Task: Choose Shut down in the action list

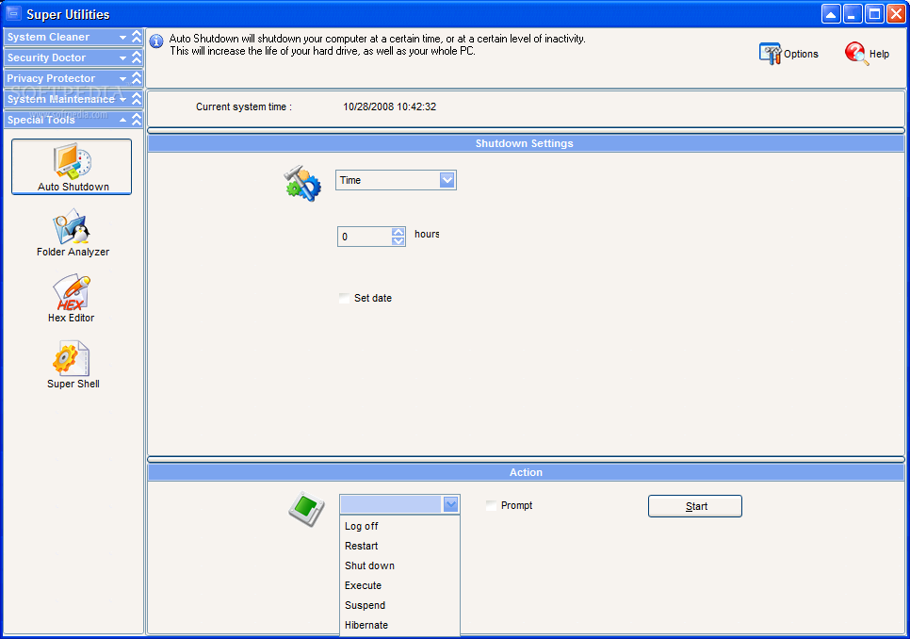Action: click(x=399, y=565)
